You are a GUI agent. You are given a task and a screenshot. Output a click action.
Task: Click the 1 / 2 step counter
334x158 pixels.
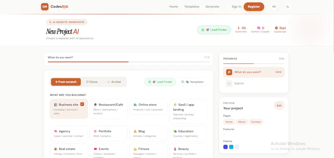coord(207,58)
